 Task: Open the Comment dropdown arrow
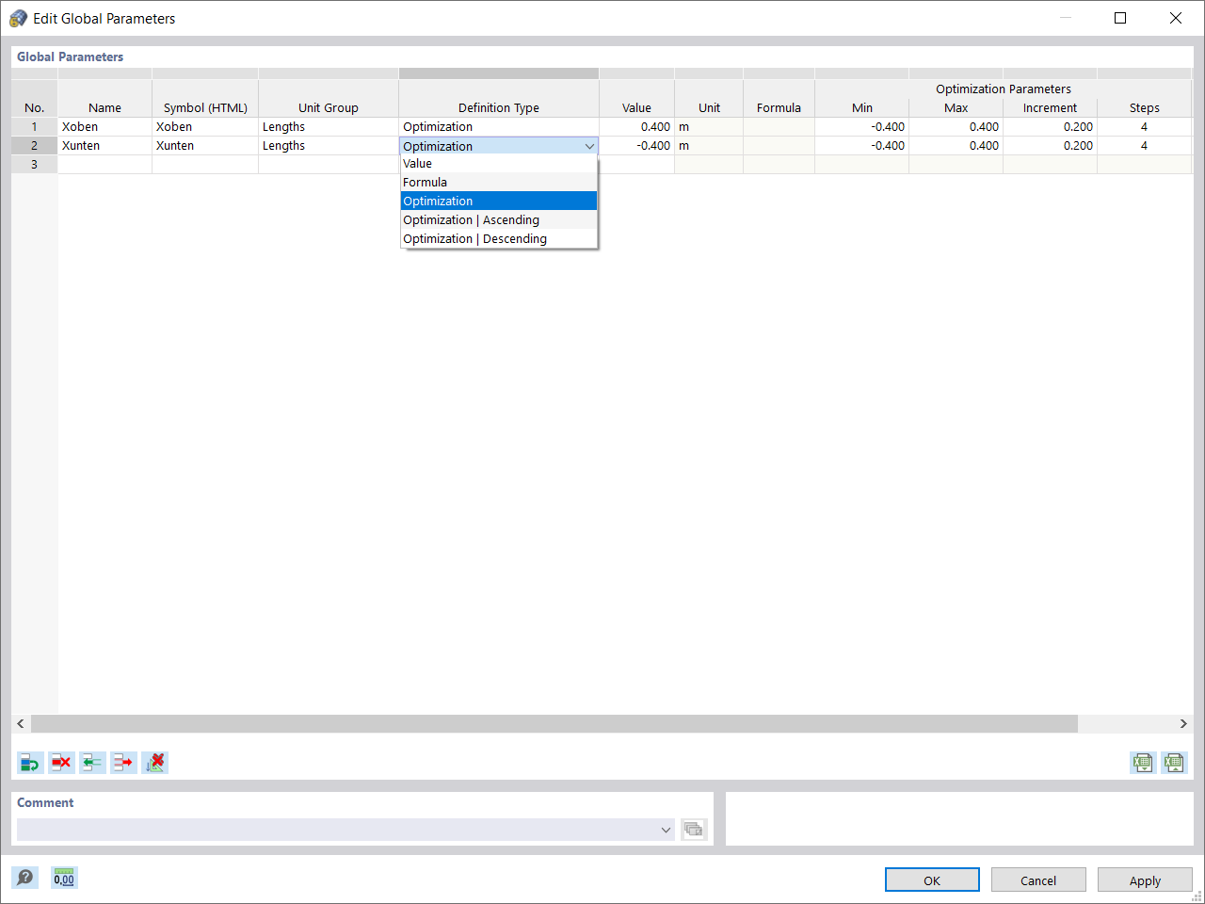point(666,830)
